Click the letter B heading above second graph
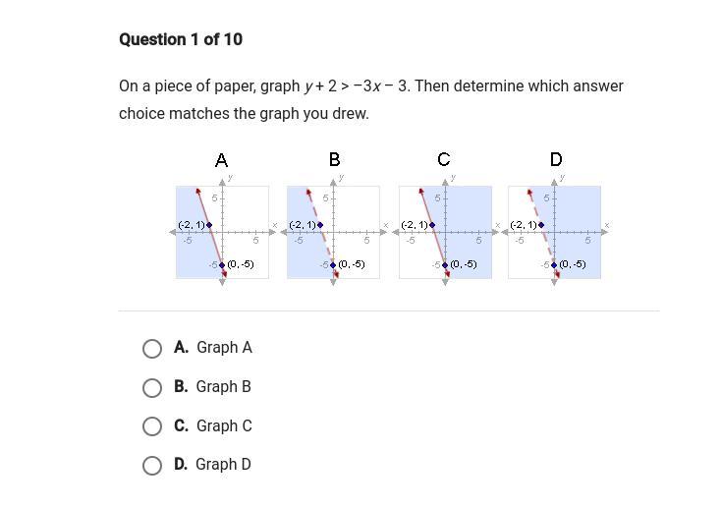 pos(334,159)
